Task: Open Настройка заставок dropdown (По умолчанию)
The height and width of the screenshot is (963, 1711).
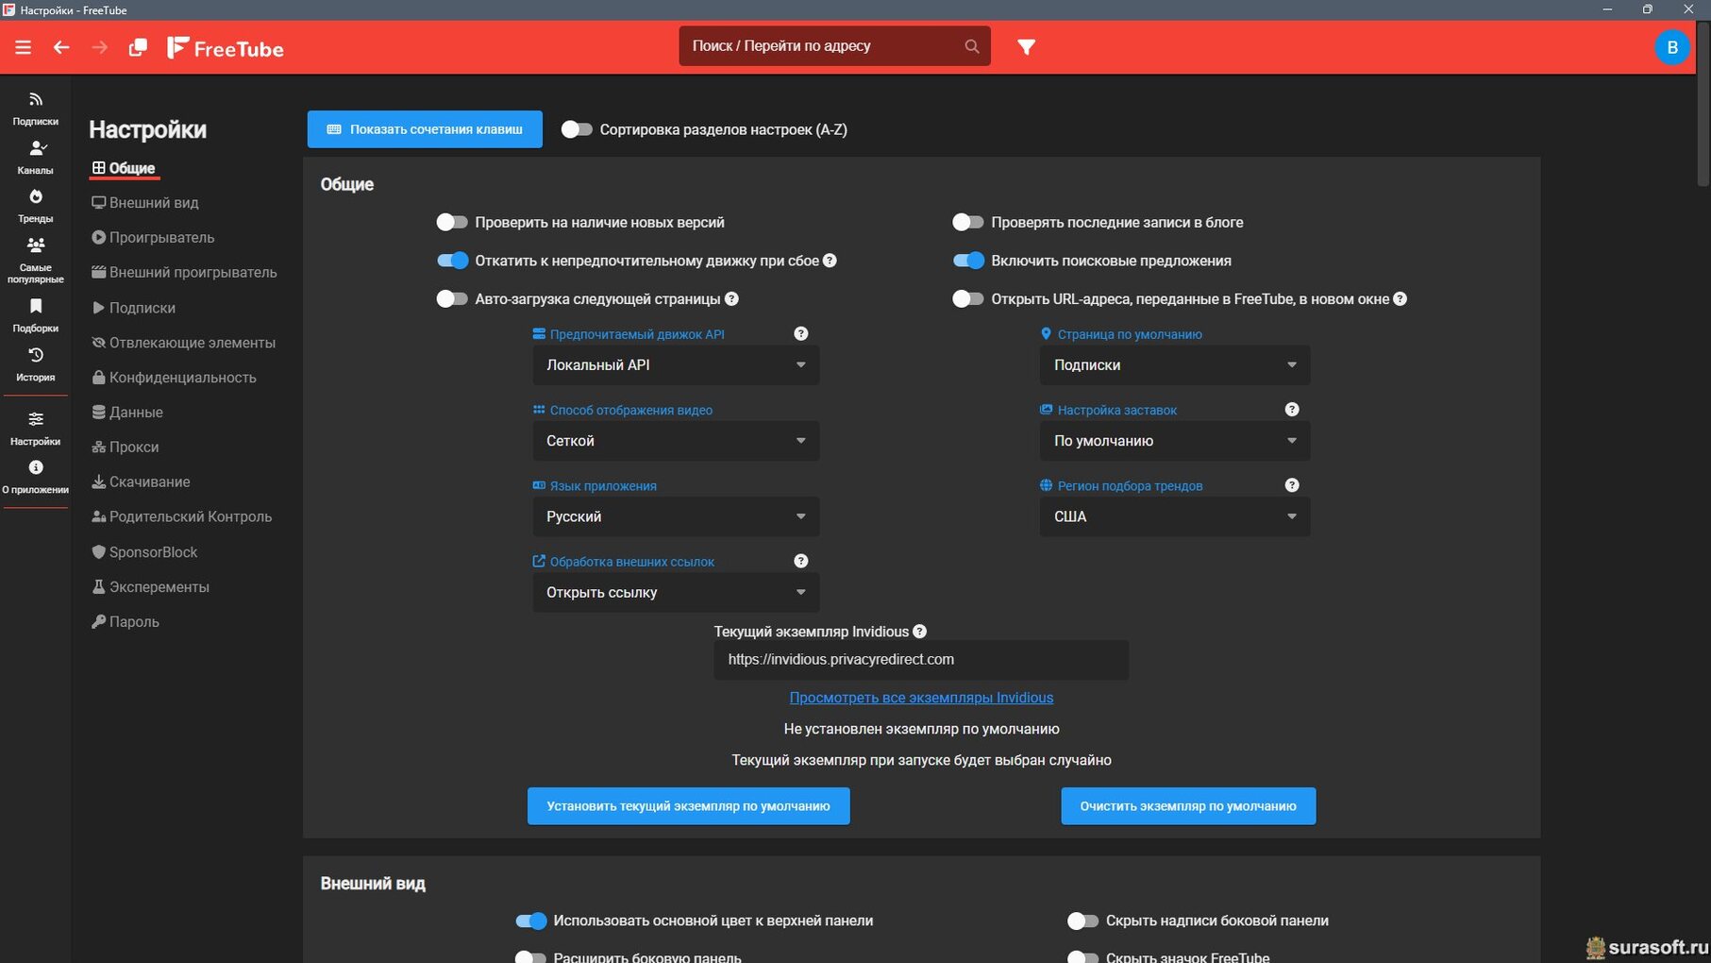Action: [1175, 441]
